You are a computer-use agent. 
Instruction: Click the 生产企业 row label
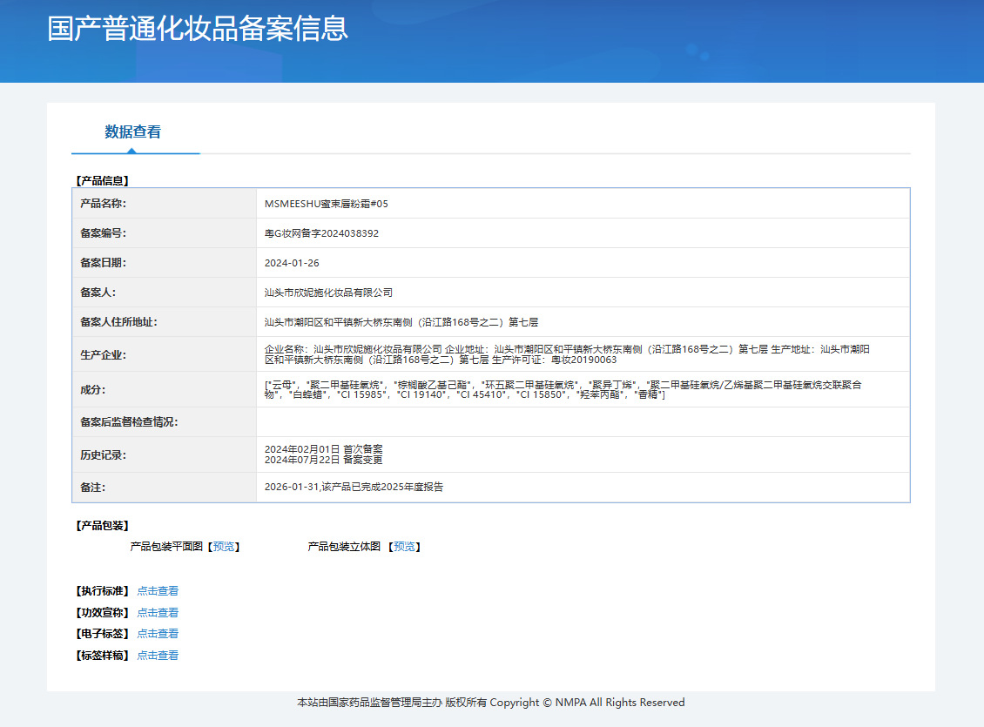(x=103, y=355)
